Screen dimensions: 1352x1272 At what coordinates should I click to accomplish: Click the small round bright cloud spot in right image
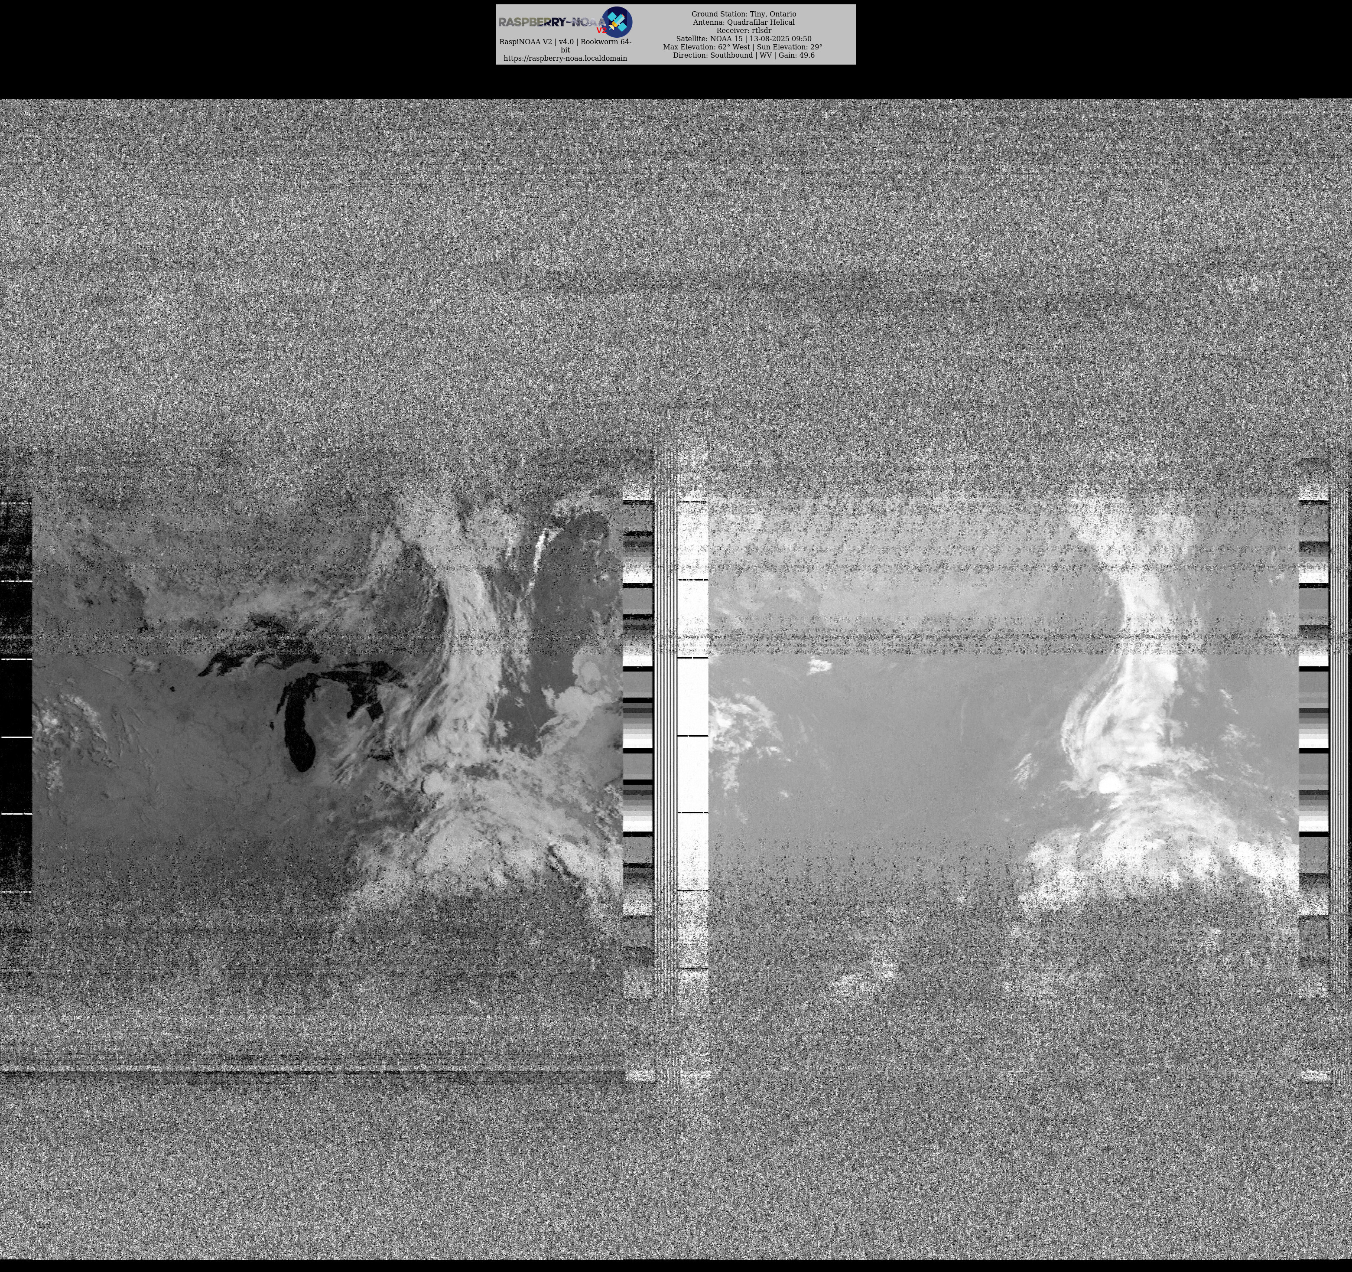[1108, 785]
